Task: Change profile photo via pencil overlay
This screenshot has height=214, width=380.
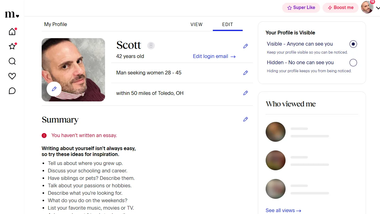Action: (x=54, y=89)
